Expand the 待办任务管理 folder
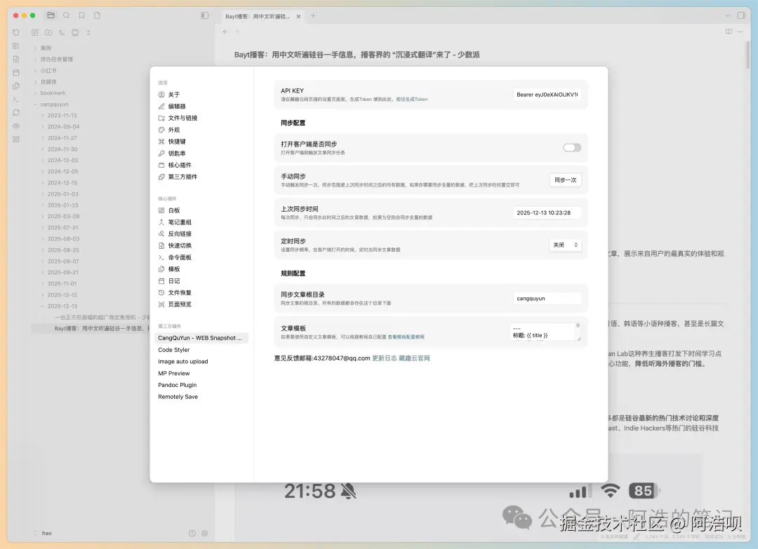The width and height of the screenshot is (758, 549). coord(57,59)
